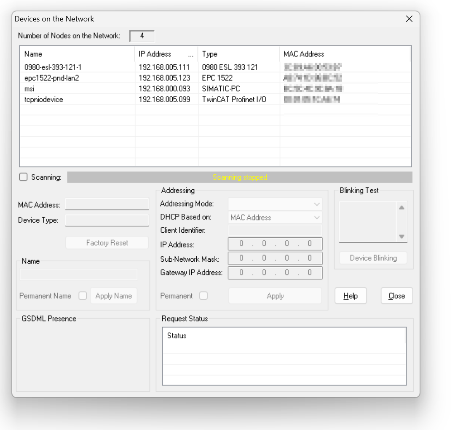Image resolution: width=463 pixels, height=430 pixels.
Task: Click IP 192.168.000.093 cell
Action: coord(164,89)
